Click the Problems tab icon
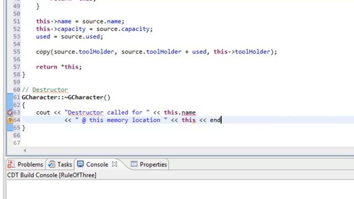 [11, 164]
